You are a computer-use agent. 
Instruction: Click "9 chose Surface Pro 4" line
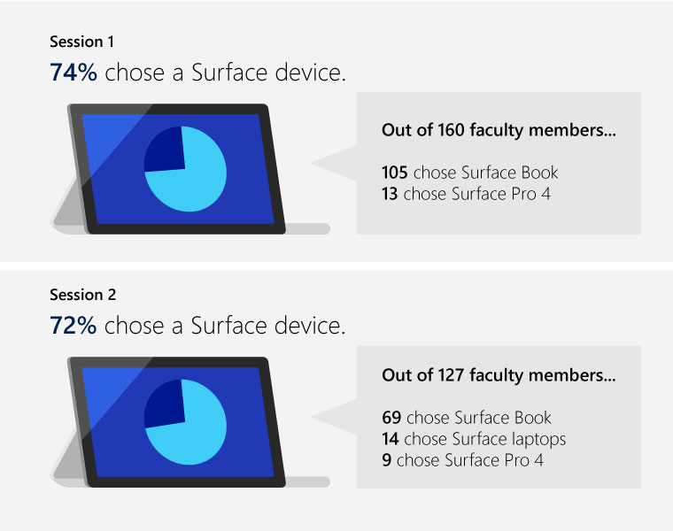point(462,460)
